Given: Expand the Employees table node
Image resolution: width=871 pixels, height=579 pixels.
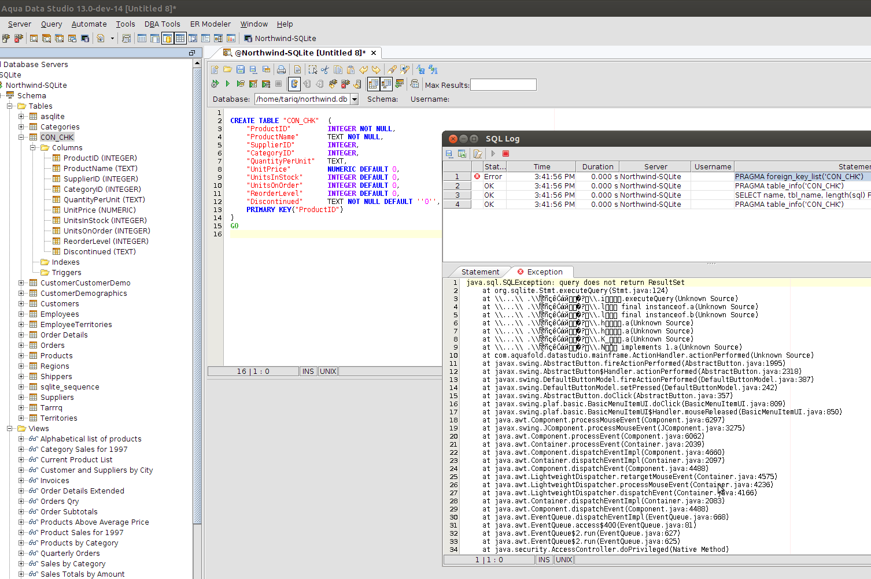Looking at the screenshot, I should (21, 314).
